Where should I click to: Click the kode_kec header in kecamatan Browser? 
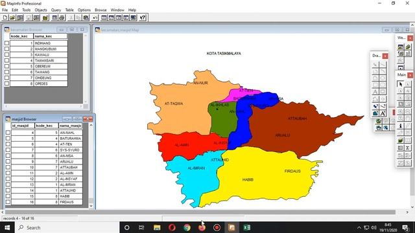21,36
